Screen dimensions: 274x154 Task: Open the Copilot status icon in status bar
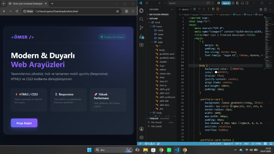click(265, 144)
